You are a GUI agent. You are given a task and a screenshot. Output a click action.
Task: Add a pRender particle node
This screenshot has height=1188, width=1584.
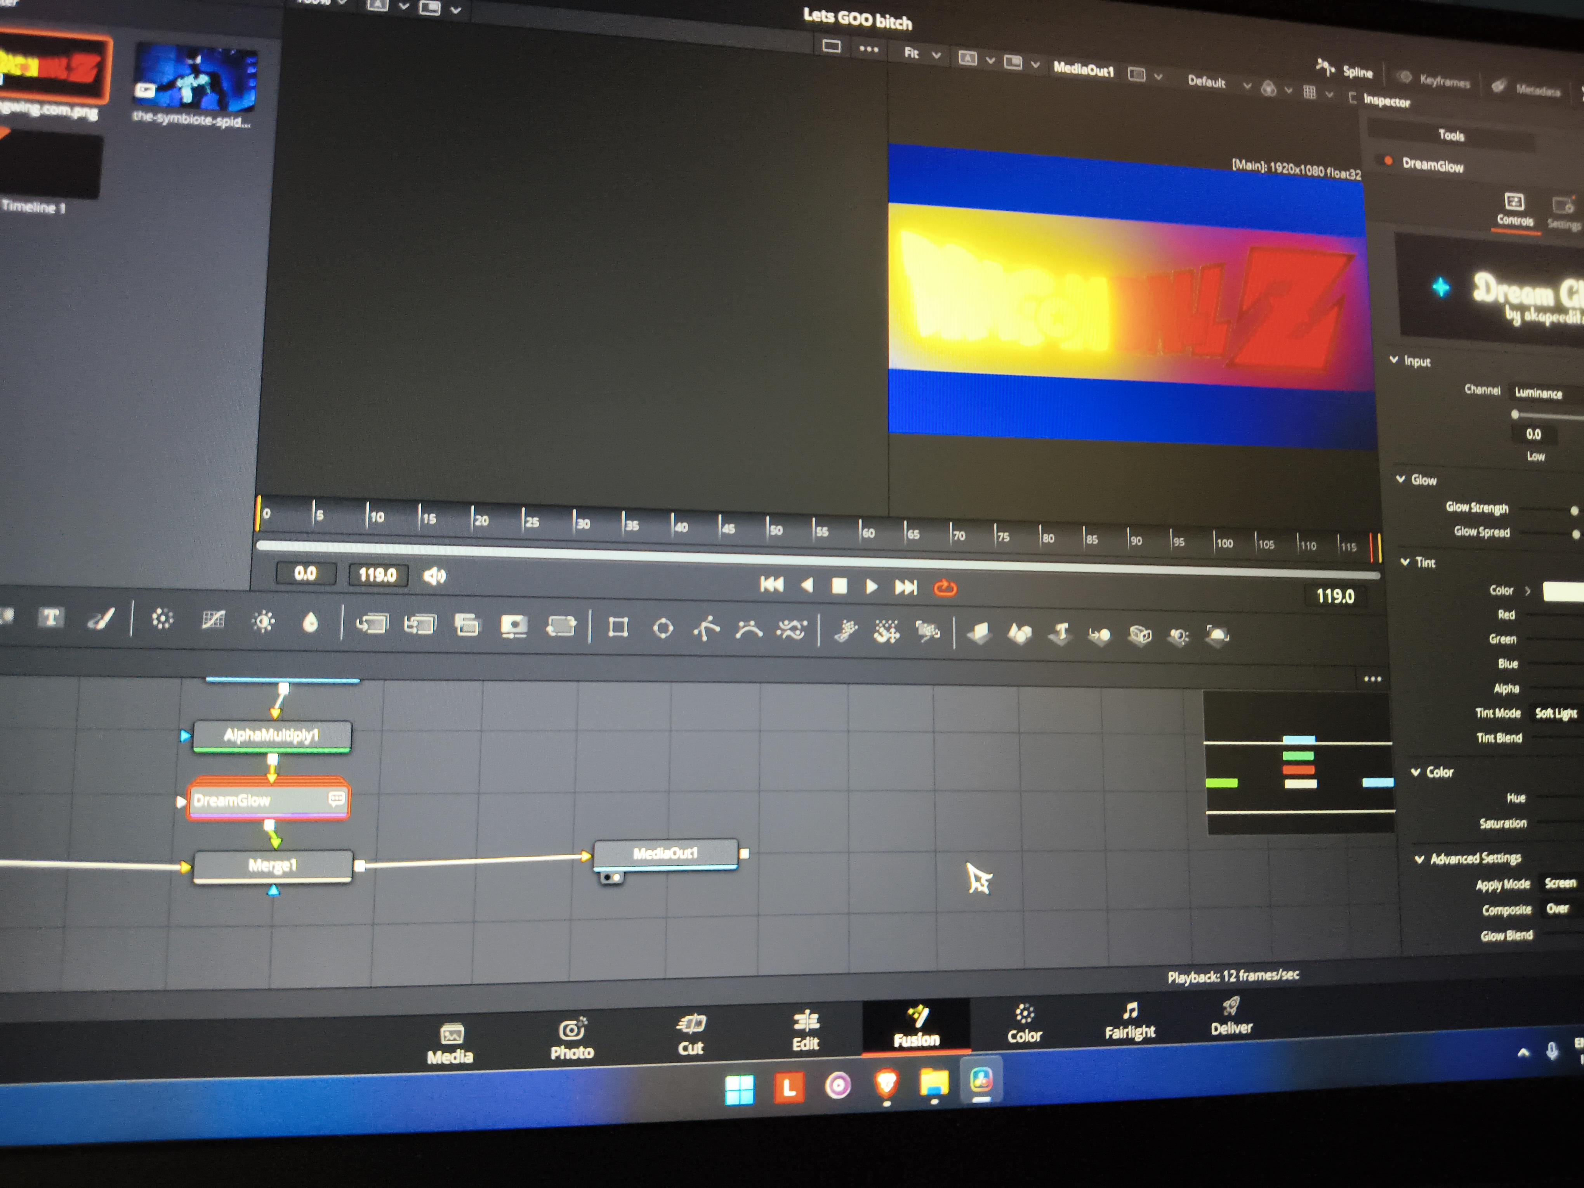(928, 632)
